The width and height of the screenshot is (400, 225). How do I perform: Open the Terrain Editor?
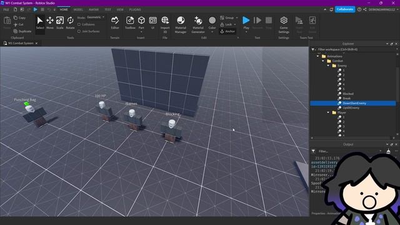(115, 22)
